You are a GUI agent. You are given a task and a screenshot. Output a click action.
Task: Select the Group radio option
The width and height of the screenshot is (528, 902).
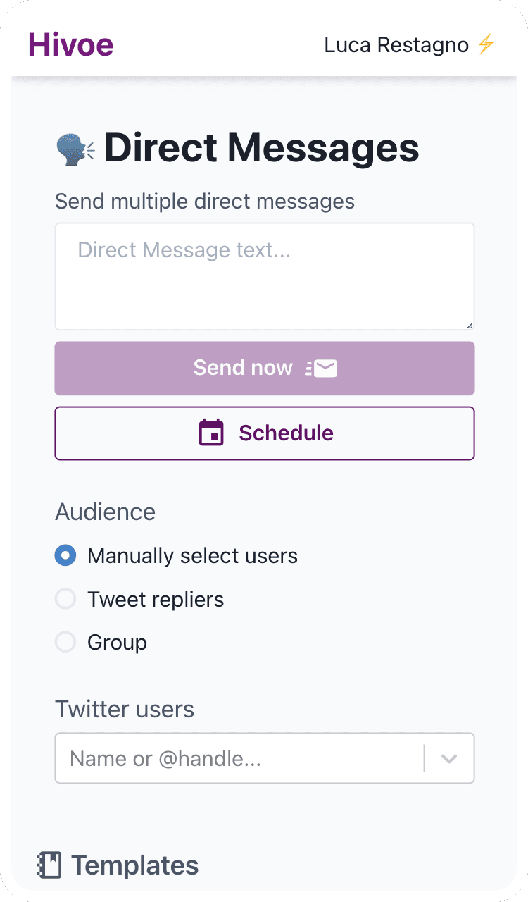65,642
